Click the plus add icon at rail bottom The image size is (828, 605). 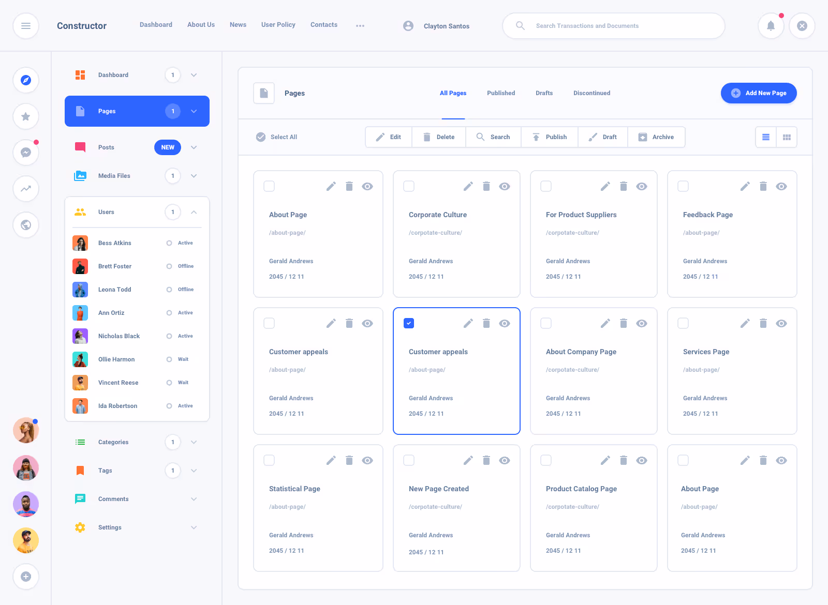click(x=26, y=577)
